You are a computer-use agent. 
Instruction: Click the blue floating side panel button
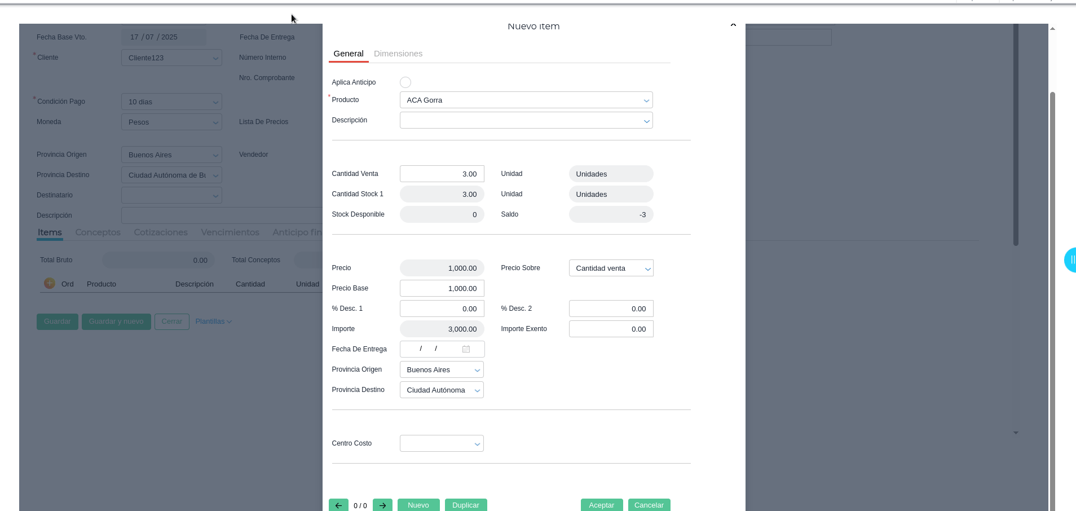(1070, 260)
